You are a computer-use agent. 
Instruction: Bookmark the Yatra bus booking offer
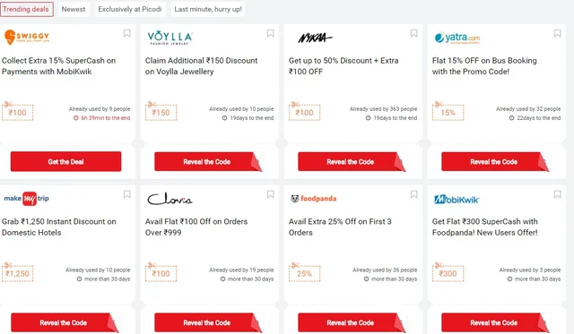(557, 33)
